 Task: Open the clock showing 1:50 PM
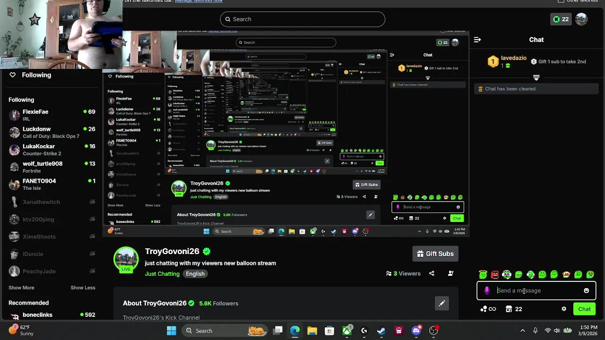(588, 331)
